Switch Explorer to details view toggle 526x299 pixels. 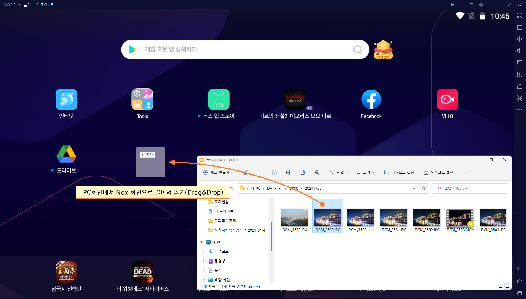tap(501, 286)
